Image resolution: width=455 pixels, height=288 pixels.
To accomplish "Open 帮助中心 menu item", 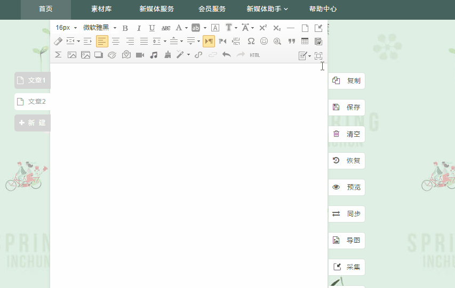I will [323, 9].
